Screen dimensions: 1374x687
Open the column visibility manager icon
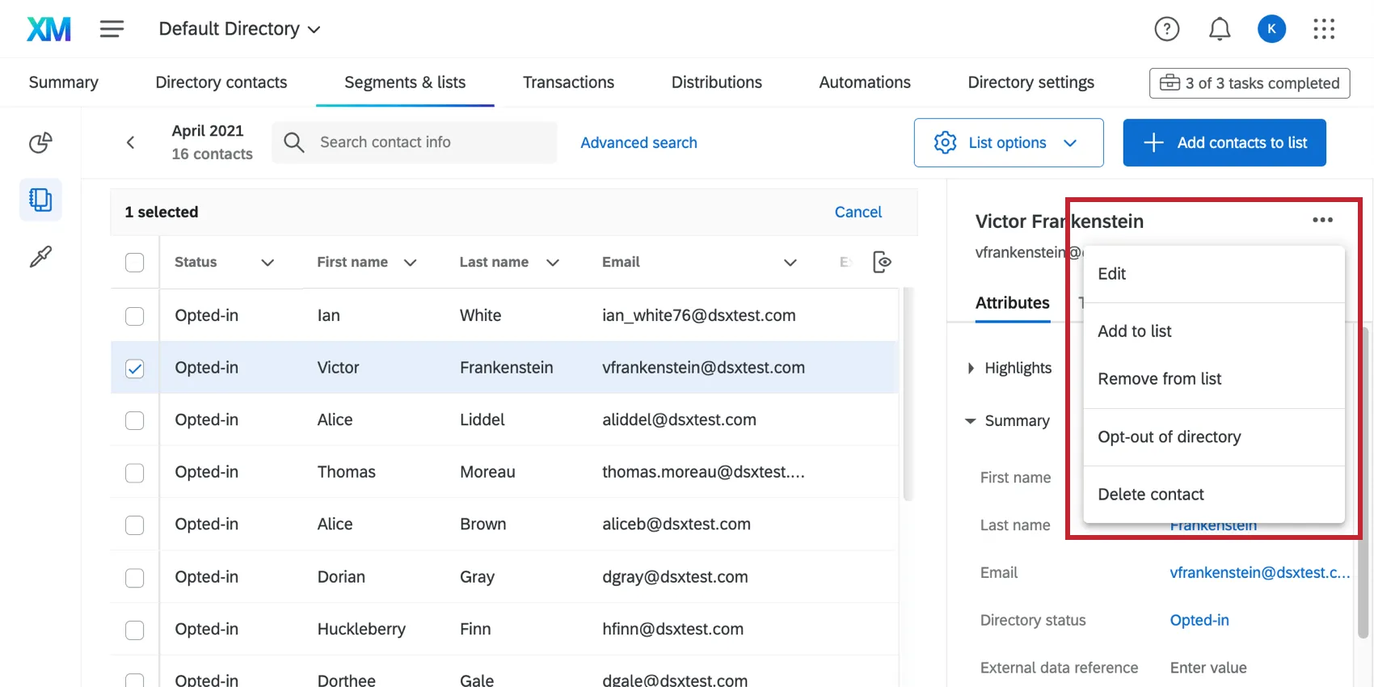click(883, 262)
